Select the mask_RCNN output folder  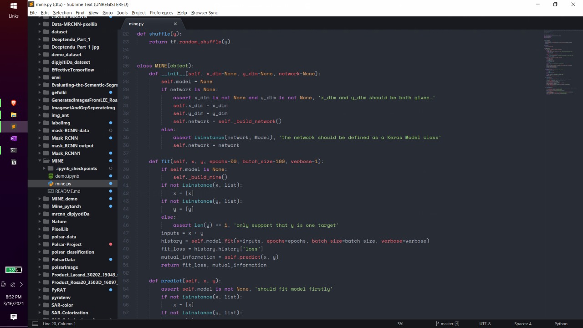pos(72,146)
